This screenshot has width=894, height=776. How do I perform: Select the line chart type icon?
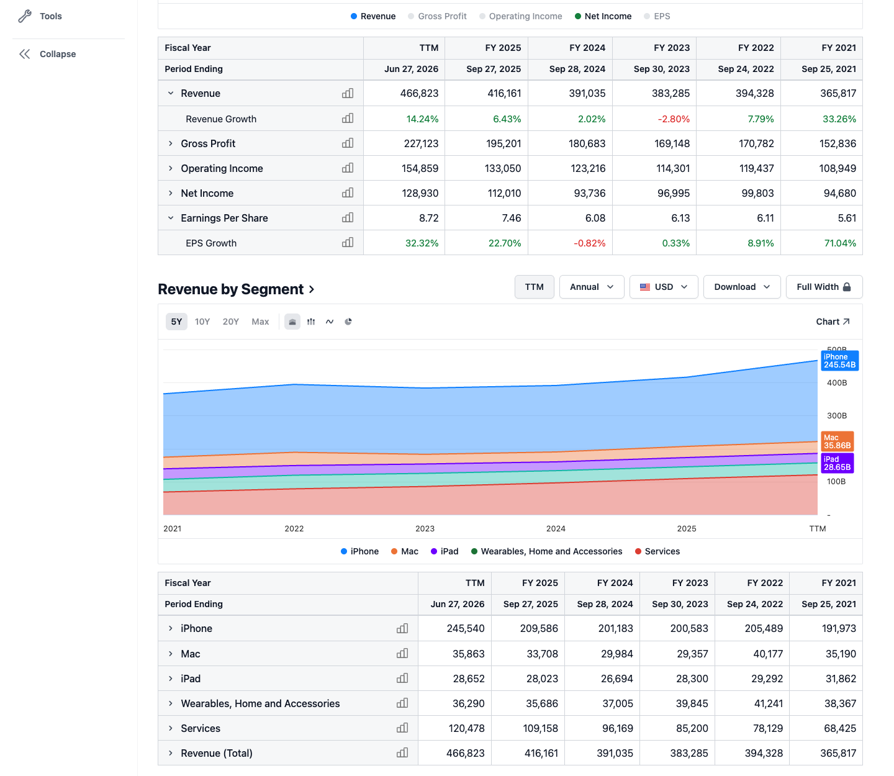330,322
